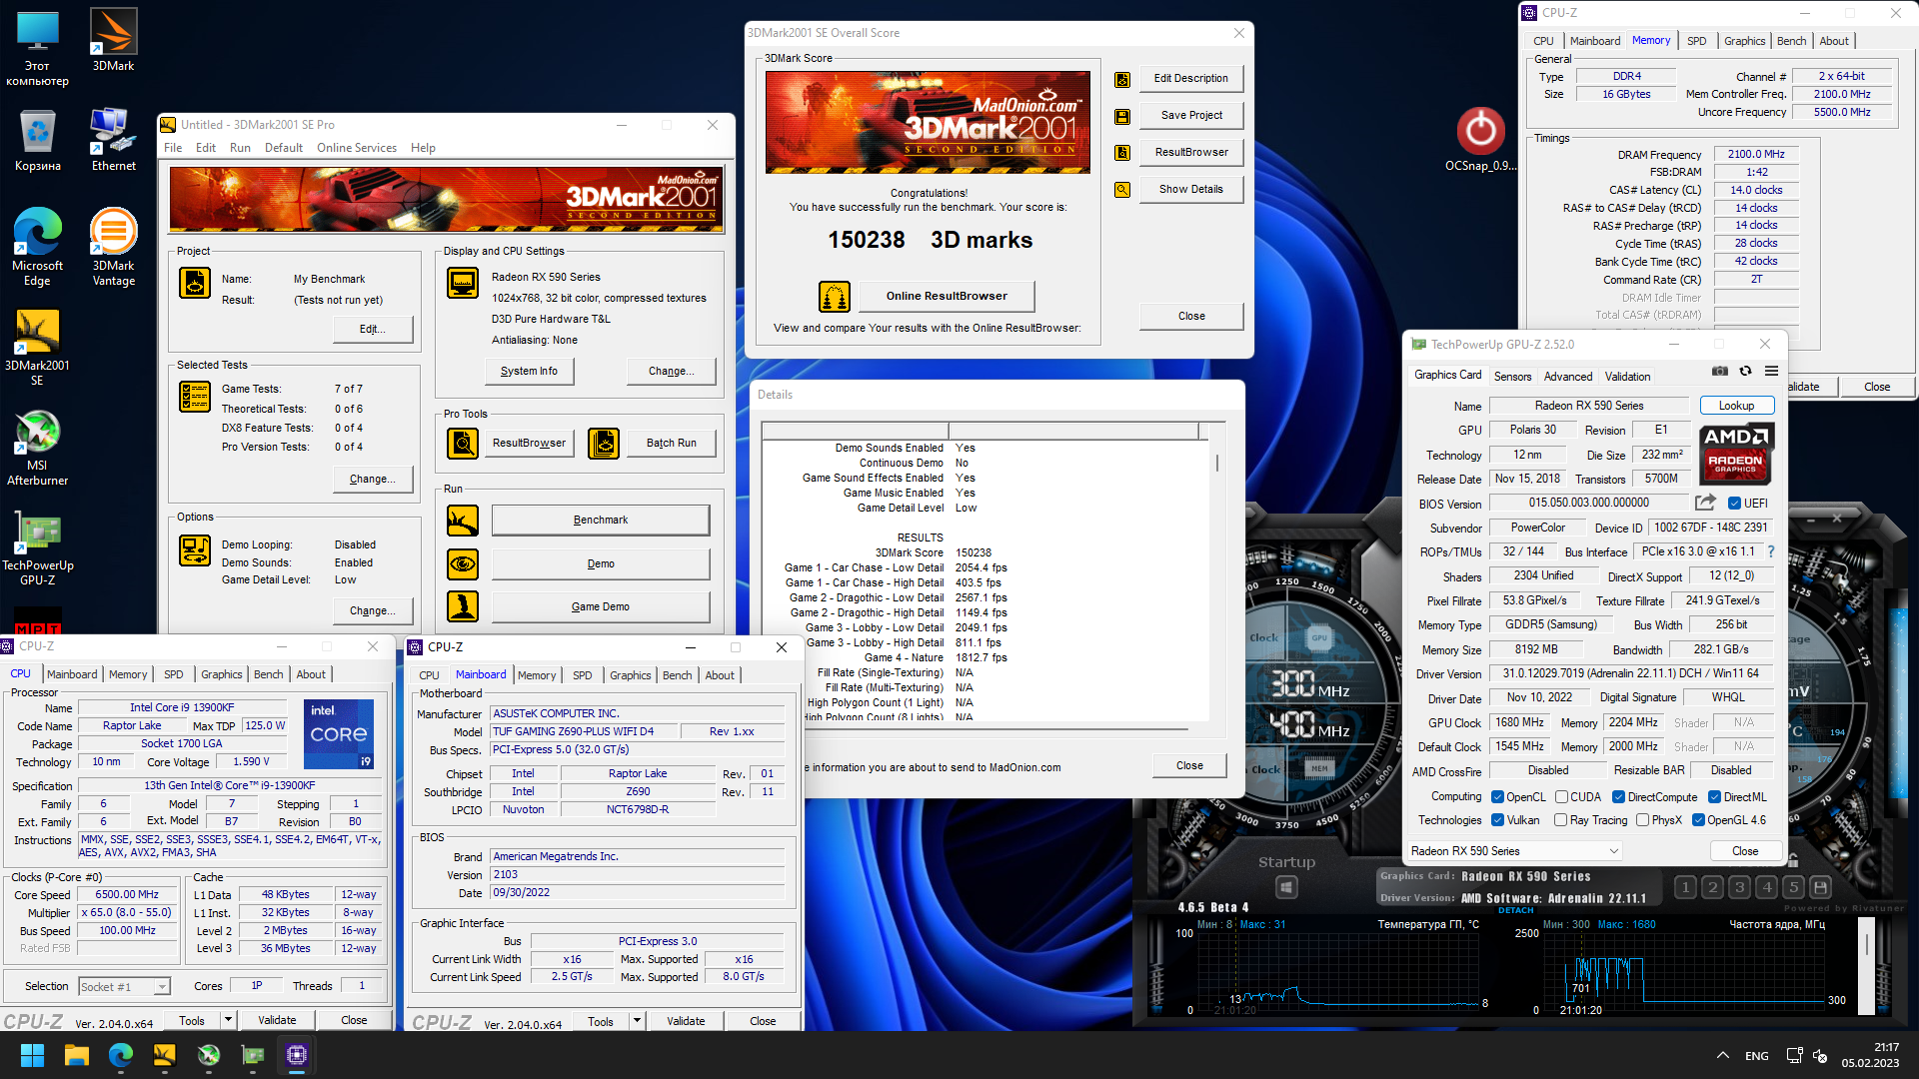
Task: Open the SPD tab in the CPU-Z Memory window
Action: [1696, 41]
